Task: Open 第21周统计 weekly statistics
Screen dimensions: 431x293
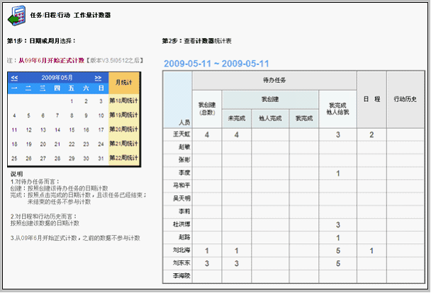Action: click(x=125, y=144)
